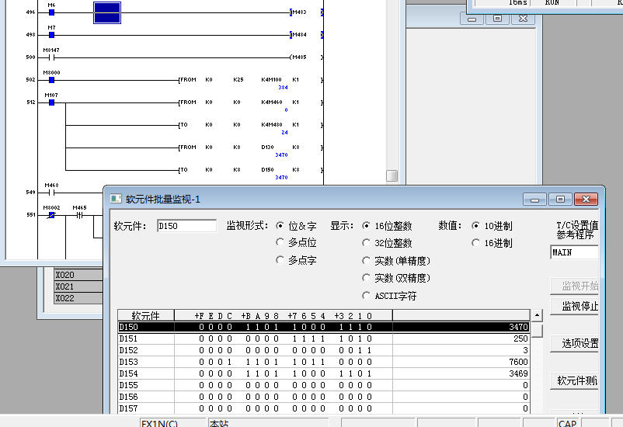This screenshot has height=427, width=623.
Task: Open 选项设置 options
Action: tap(579, 343)
